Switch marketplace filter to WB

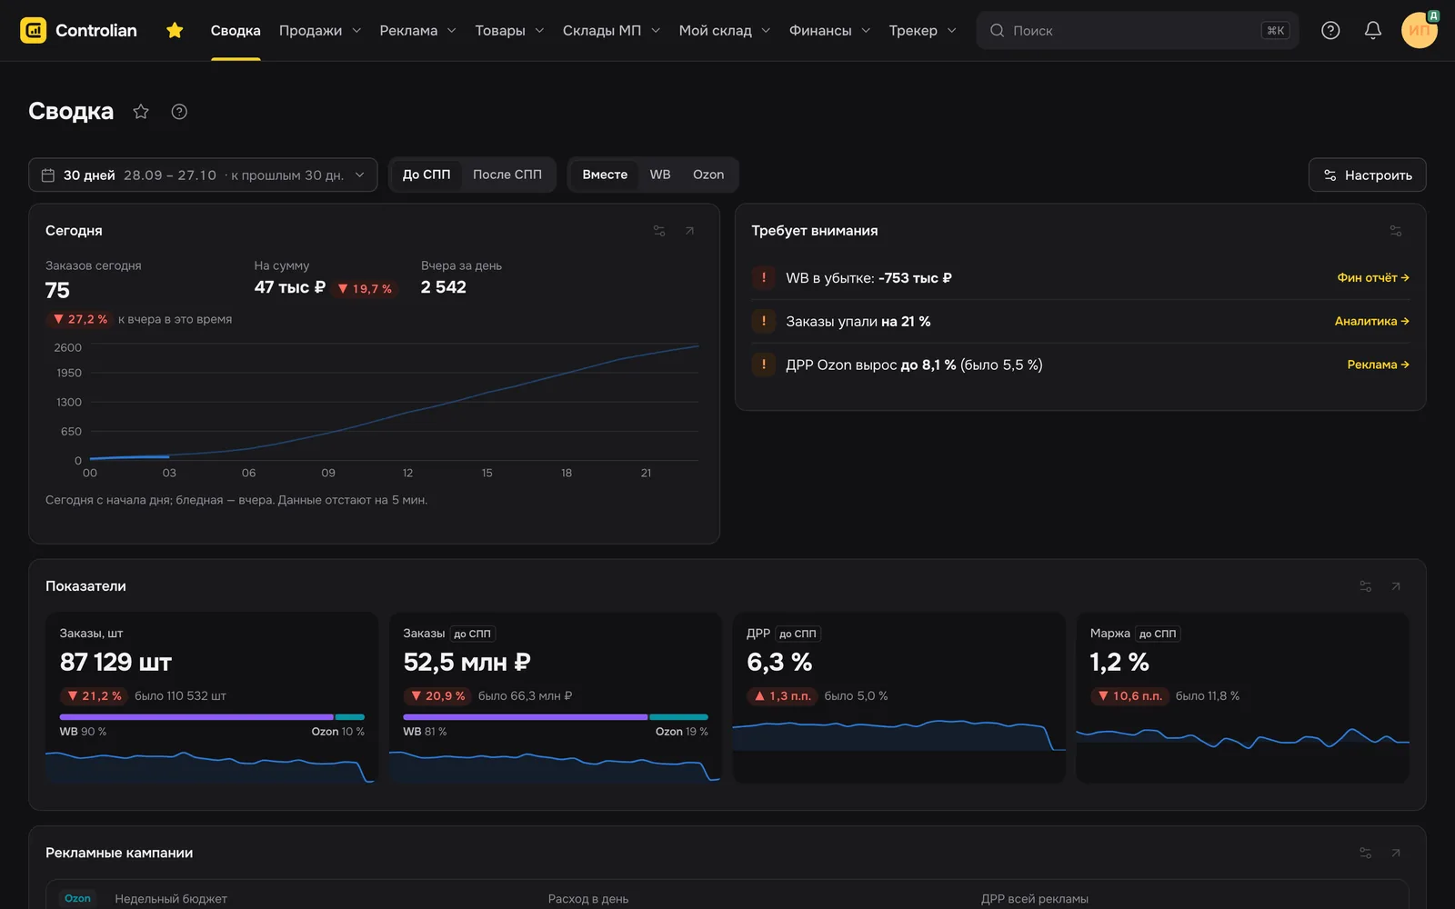pyautogui.click(x=660, y=175)
